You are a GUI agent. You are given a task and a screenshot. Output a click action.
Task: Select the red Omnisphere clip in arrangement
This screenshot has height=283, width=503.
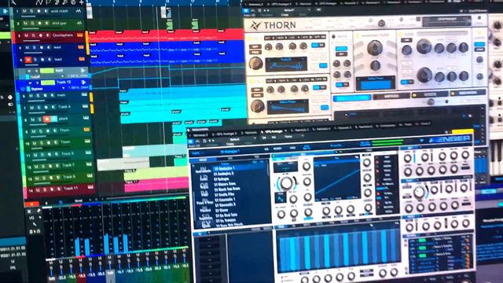166,35
